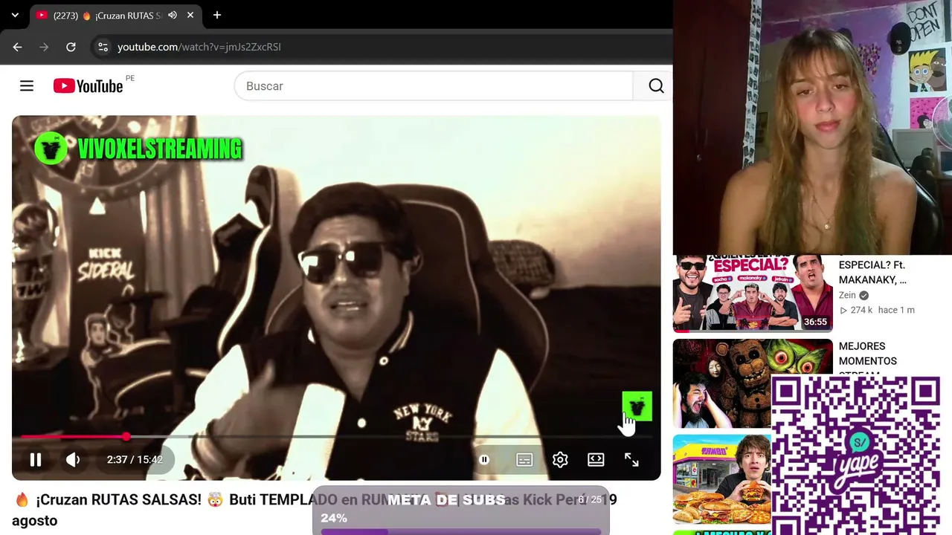Image resolution: width=952 pixels, height=535 pixels.
Task: Focus the Buscar search field
Action: (434, 86)
